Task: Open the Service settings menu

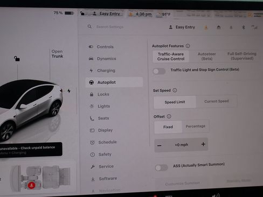Action: [106, 166]
